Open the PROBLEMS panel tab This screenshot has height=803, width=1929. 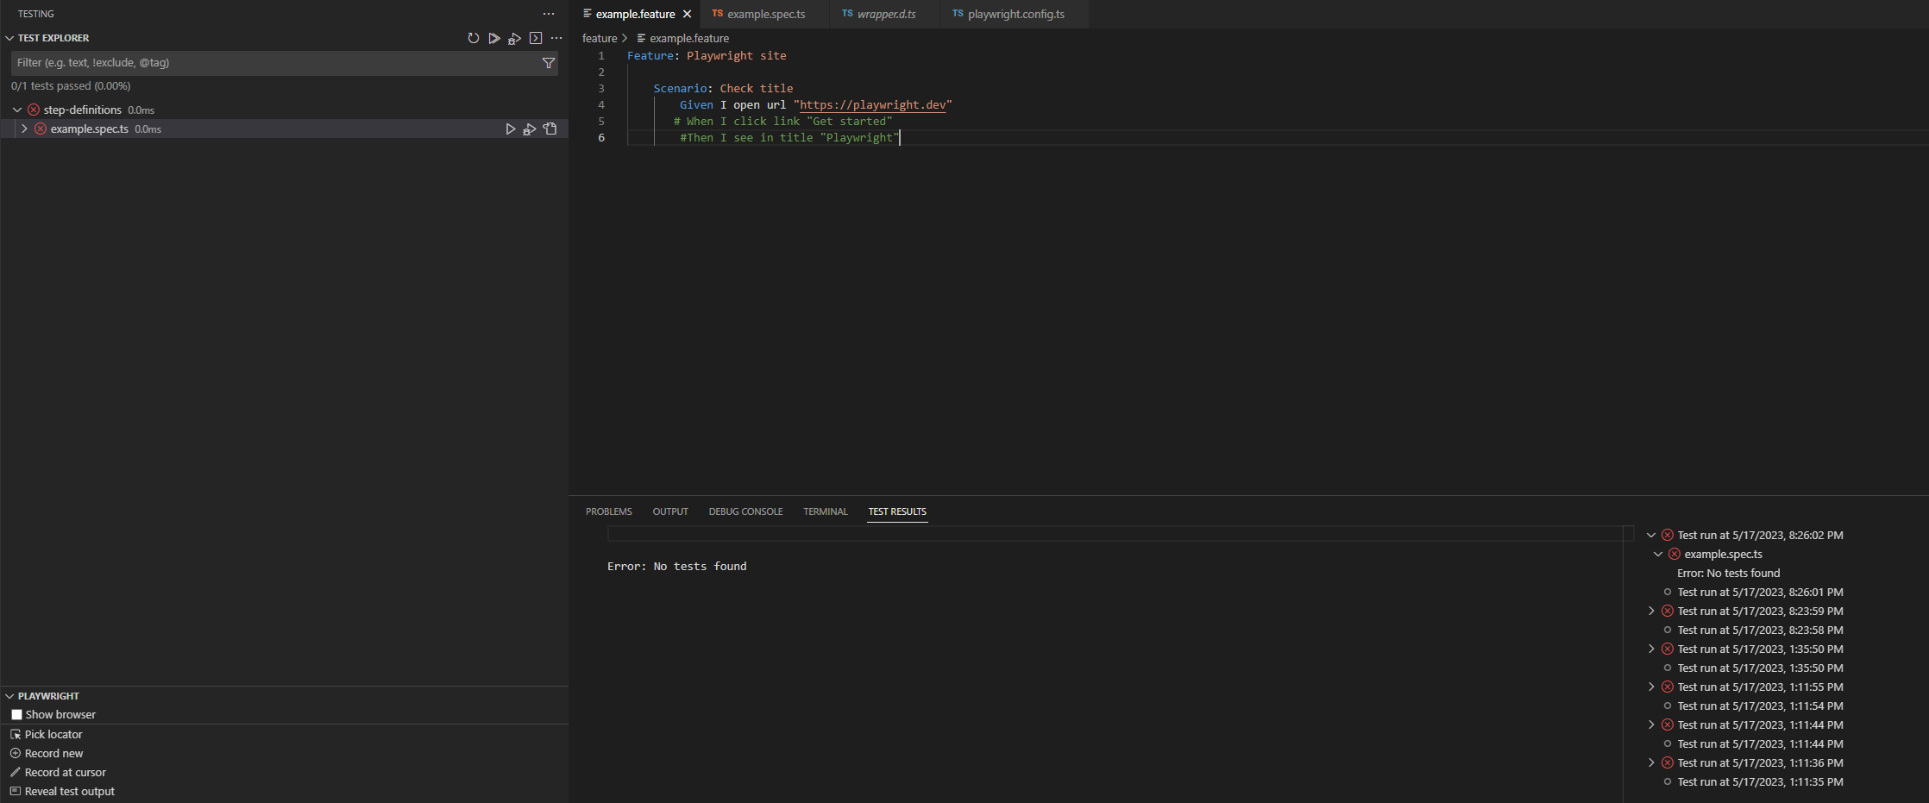tap(609, 511)
